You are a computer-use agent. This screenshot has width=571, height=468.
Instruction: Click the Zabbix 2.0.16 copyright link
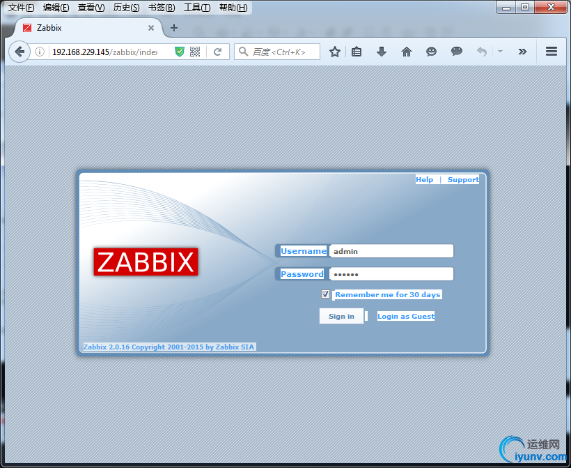[x=169, y=347]
